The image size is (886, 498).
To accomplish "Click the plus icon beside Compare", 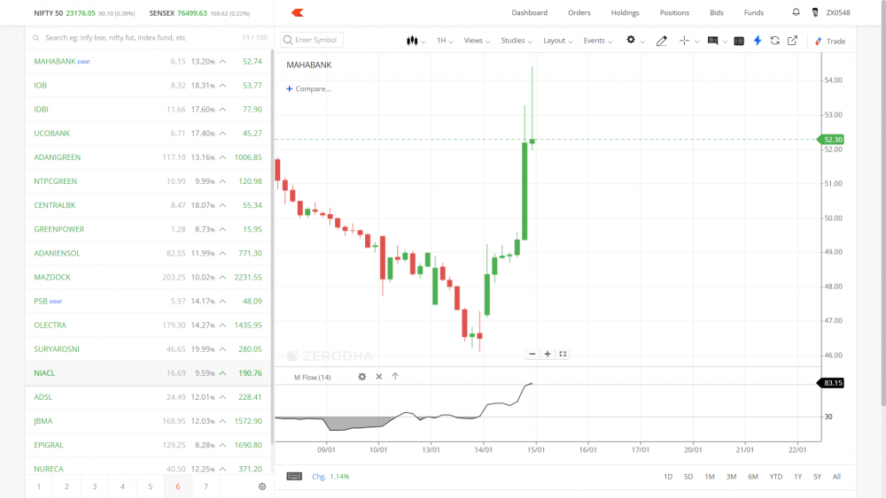I will tap(290, 88).
